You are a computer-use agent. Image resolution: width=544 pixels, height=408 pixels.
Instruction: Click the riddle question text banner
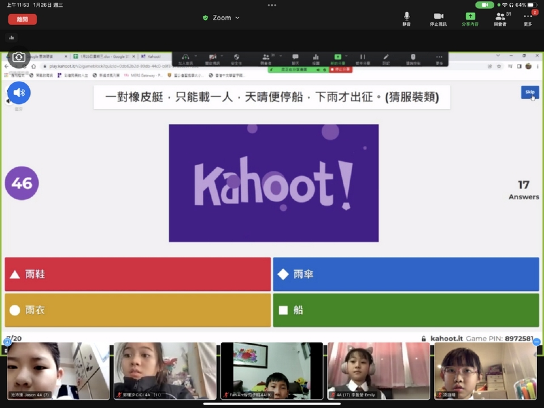coord(272,97)
